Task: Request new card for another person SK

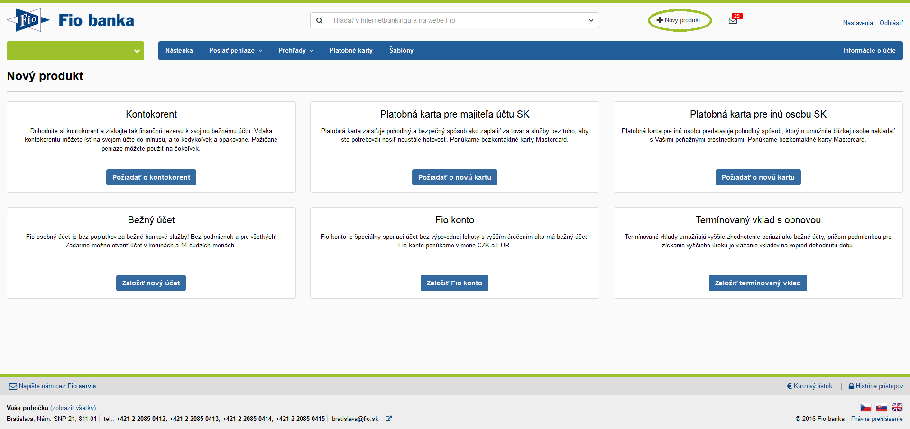Action: [758, 177]
